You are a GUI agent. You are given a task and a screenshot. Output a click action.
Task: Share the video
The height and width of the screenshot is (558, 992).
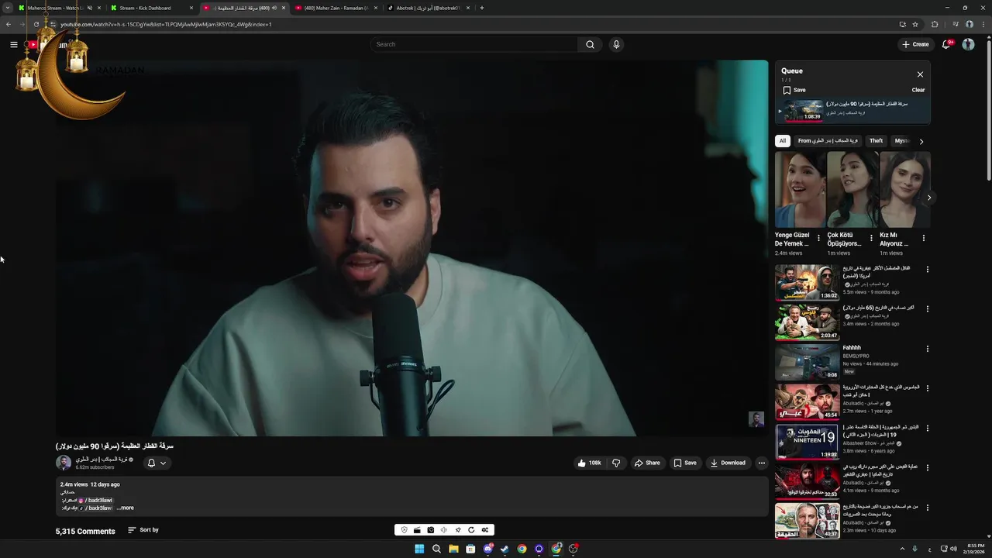point(647,463)
